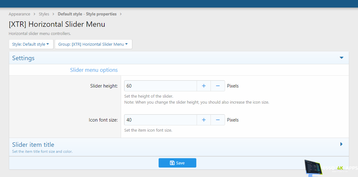Click the monitor logo in the bottom-right corner
The height and width of the screenshot is (177, 358).
tap(313, 168)
